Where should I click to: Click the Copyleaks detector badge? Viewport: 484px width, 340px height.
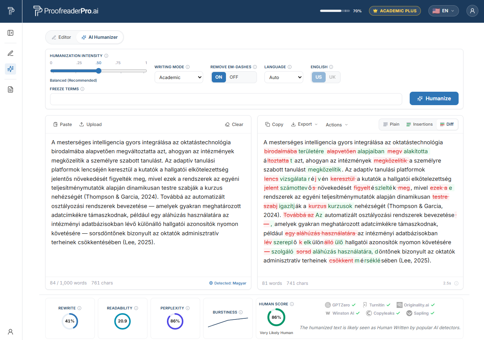383,313
